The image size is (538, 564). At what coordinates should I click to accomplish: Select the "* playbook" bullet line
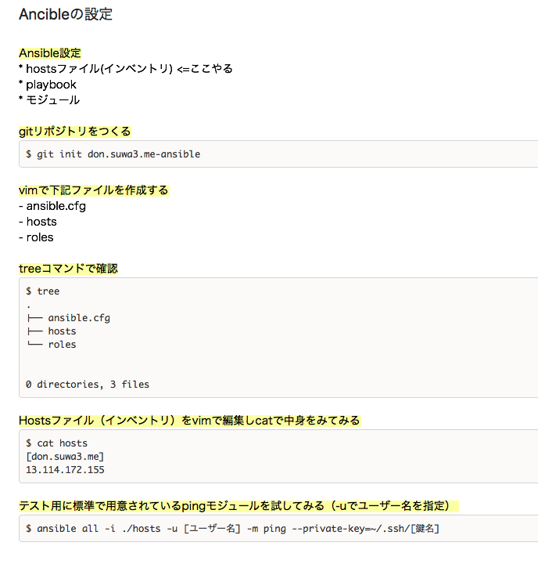coord(48,85)
